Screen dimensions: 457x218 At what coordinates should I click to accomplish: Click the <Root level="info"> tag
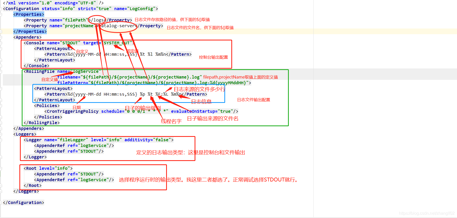(48, 168)
